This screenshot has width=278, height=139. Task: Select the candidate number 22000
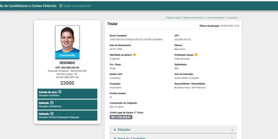[x=67, y=83]
